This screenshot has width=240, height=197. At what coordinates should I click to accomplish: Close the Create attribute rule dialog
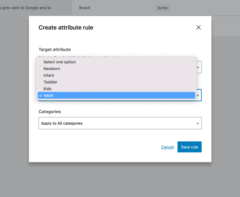pos(199,27)
